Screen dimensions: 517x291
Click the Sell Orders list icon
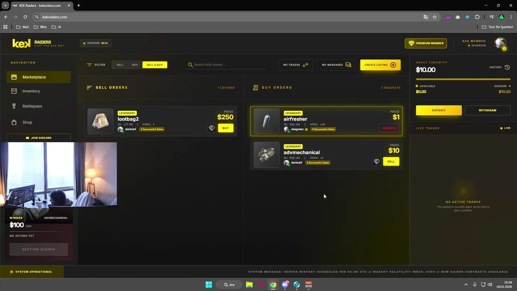89,87
